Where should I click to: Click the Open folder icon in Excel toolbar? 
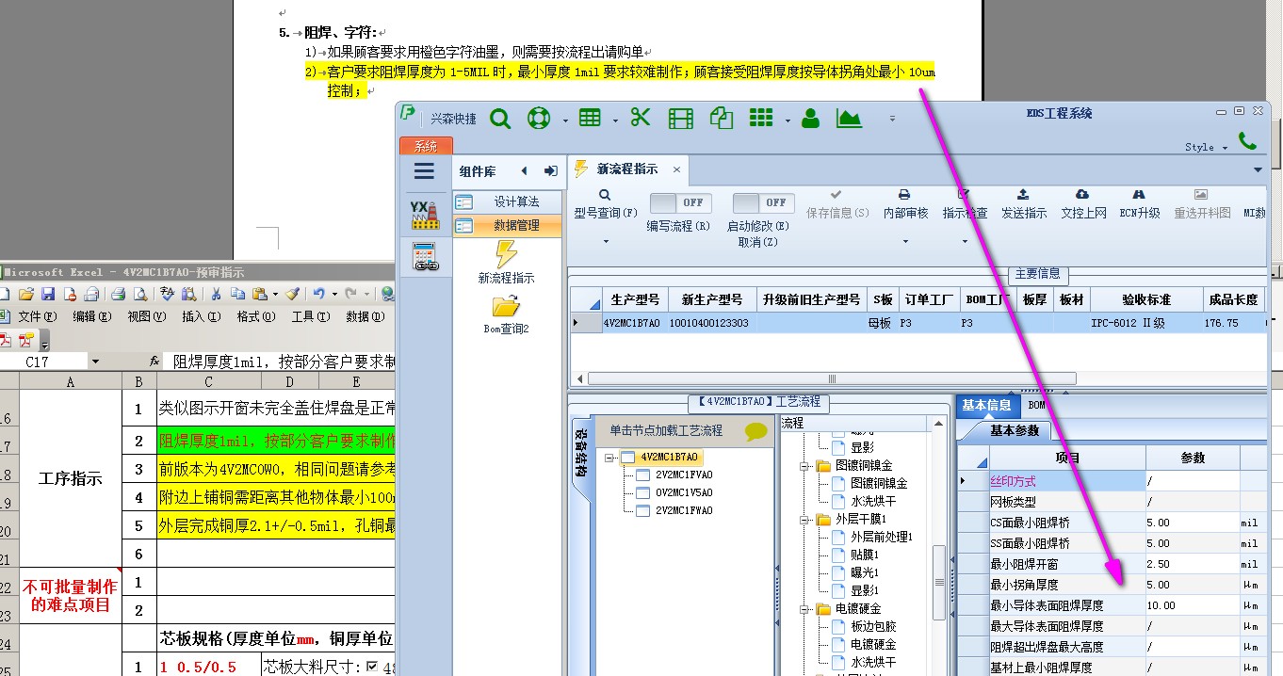point(26,294)
